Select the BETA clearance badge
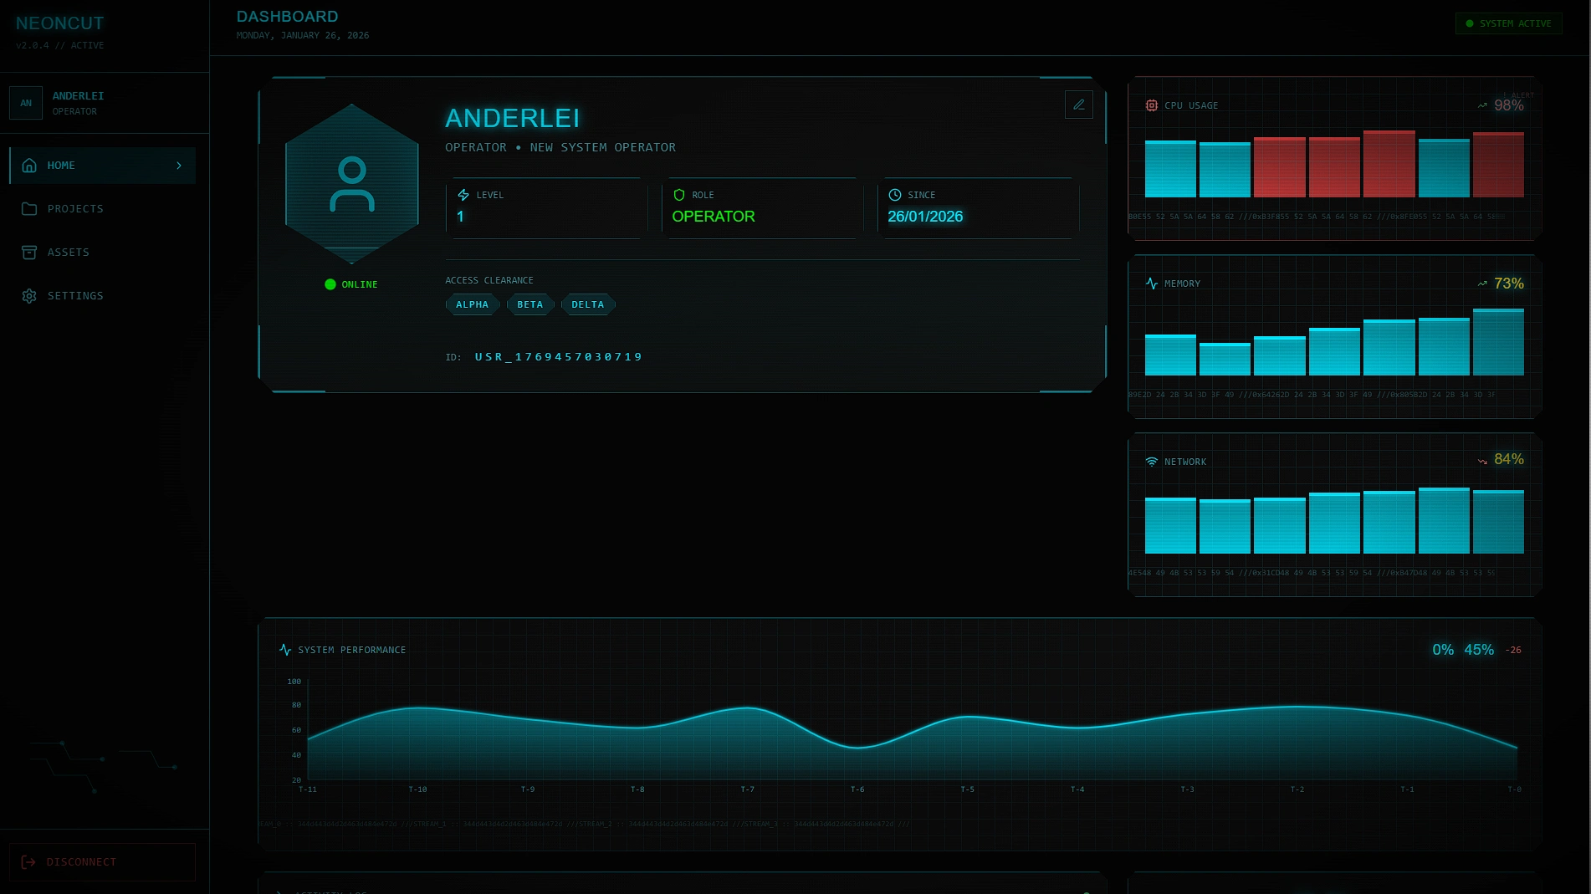Viewport: 1591px width, 894px height. [530, 304]
